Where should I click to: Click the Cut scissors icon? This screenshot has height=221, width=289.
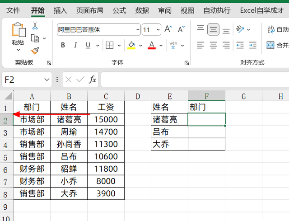[x=35, y=26]
